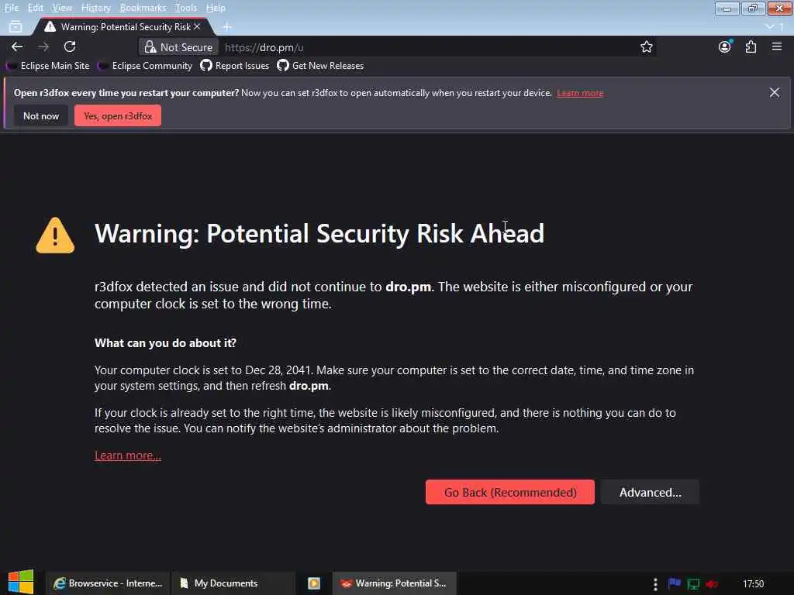Restore down the browser window
The image size is (794, 595).
[x=753, y=8]
